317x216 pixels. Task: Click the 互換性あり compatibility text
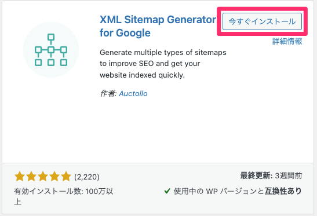(283, 191)
